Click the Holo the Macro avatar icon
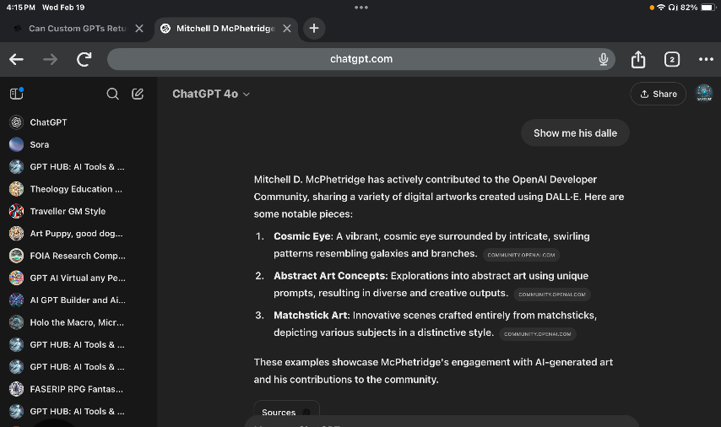The height and width of the screenshot is (427, 721). [17, 322]
